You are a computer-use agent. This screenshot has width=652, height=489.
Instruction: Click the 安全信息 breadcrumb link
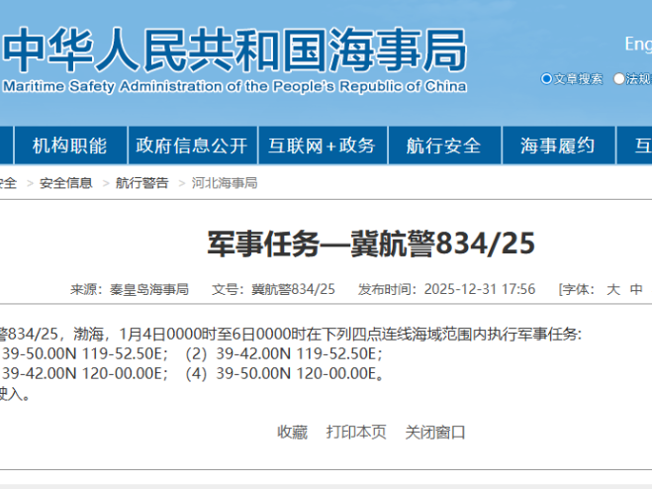pyautogui.click(x=66, y=183)
